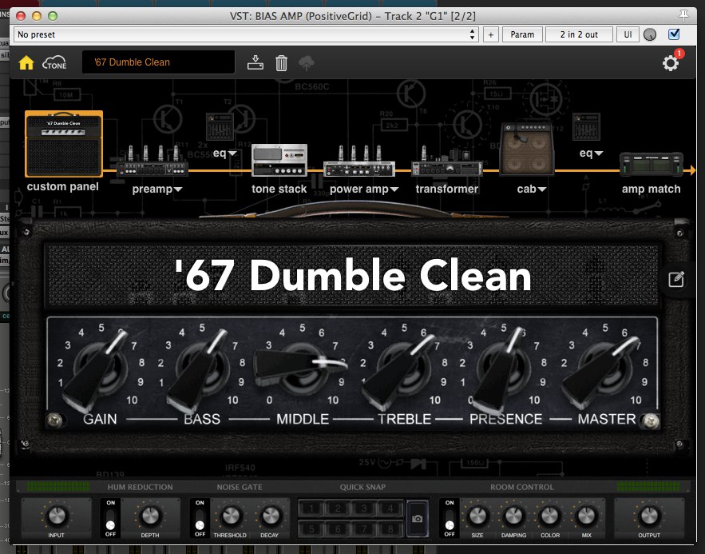Expand the eq dropdown after cab
This screenshot has height=554, width=705.
(x=599, y=153)
